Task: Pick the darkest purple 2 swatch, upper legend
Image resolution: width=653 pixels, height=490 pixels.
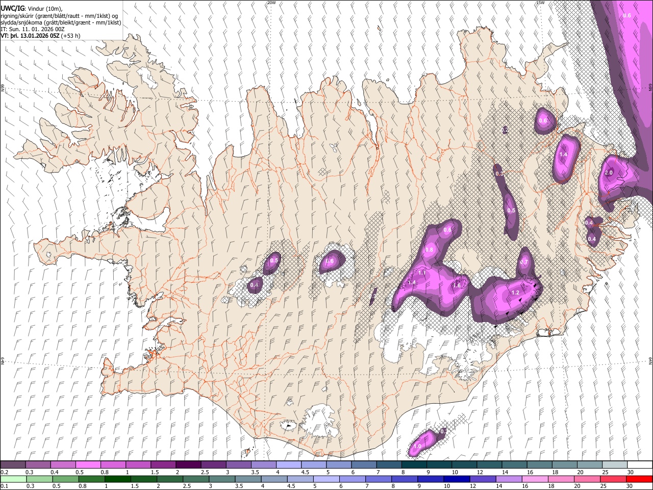Action: [188, 465]
